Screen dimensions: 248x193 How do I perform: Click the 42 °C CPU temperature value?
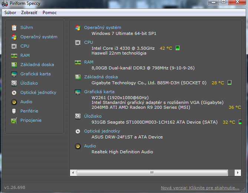tap(166, 48)
